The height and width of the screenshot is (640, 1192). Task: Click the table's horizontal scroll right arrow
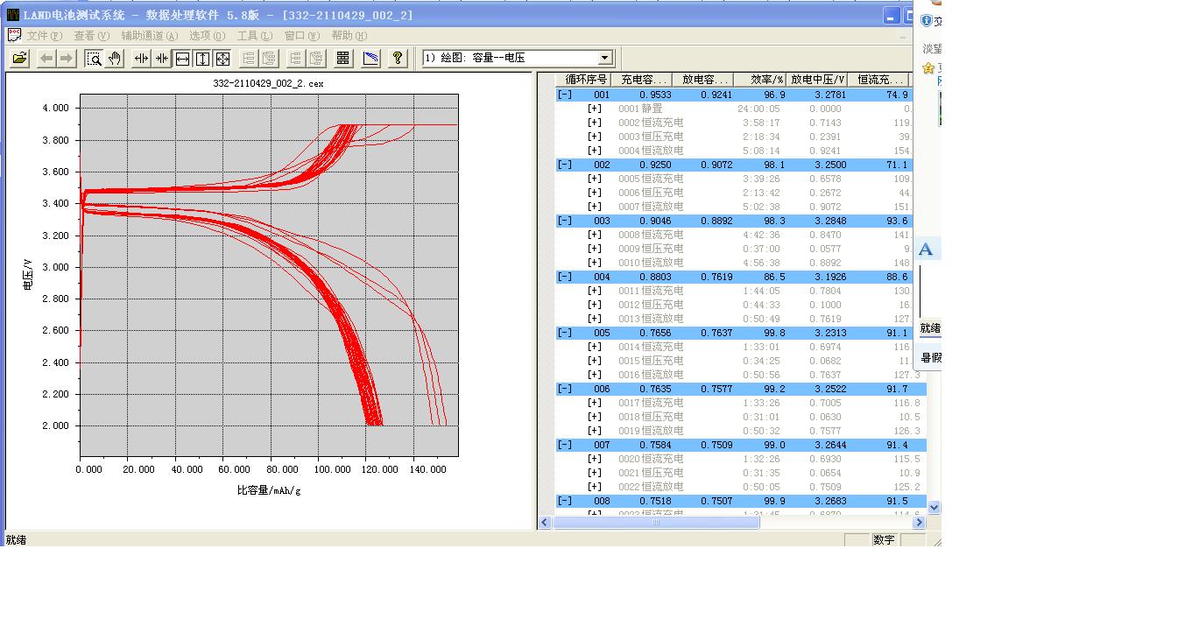pos(919,523)
